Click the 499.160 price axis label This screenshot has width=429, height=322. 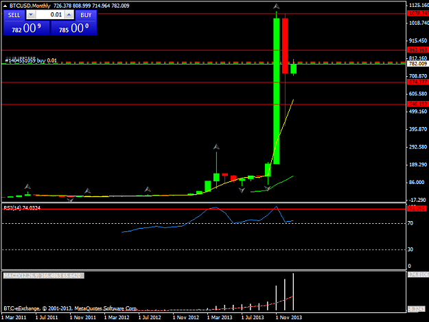[x=418, y=111]
